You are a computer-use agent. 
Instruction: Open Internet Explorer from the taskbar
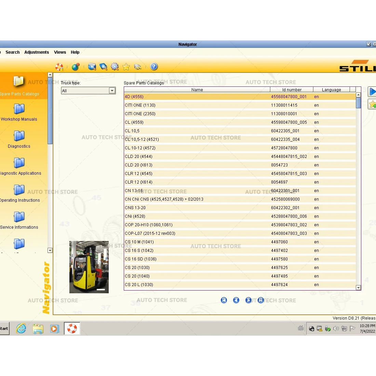click(21, 328)
